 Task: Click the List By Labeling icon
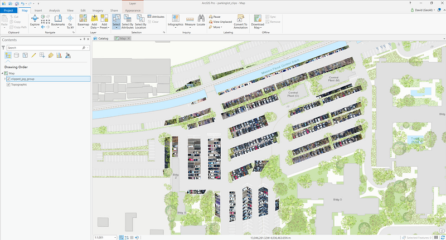[50, 56]
